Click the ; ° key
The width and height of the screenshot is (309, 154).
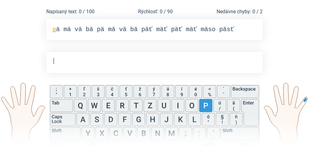point(56,92)
